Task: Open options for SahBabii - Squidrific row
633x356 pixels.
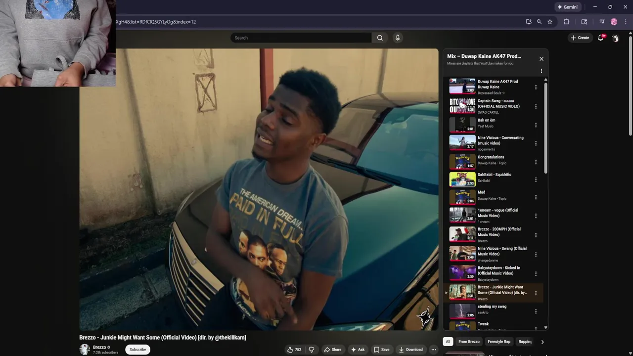Action: click(x=536, y=179)
